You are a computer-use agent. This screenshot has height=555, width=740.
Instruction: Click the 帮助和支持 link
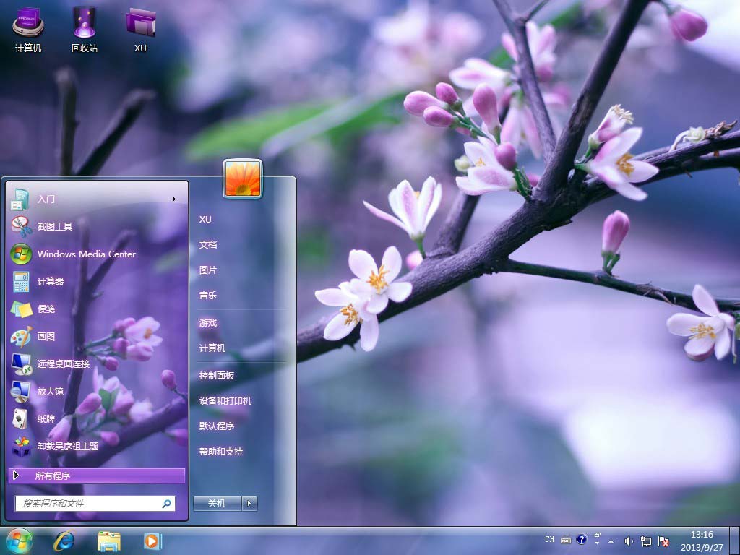tap(221, 452)
